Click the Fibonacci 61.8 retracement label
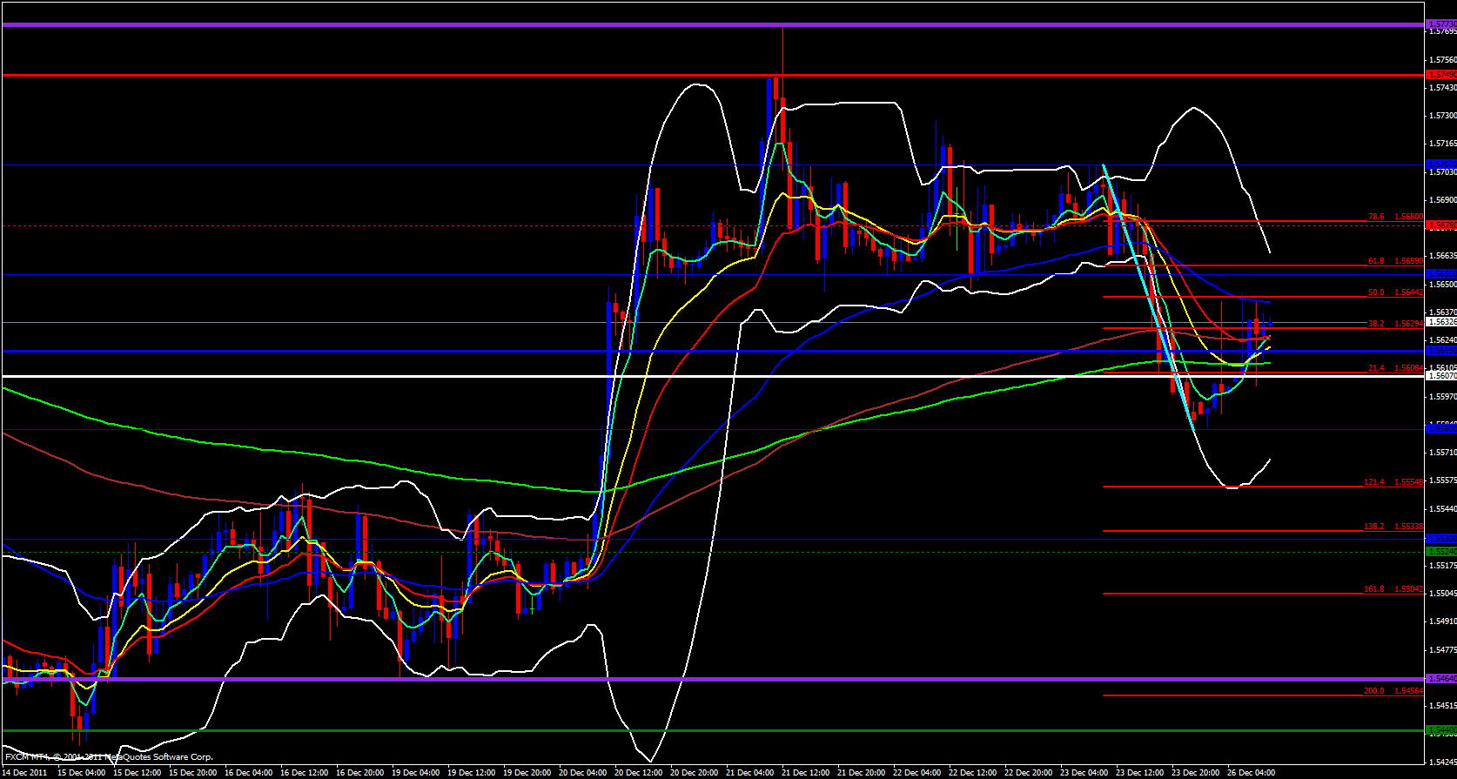The height and width of the screenshot is (779, 1457). [1395, 260]
